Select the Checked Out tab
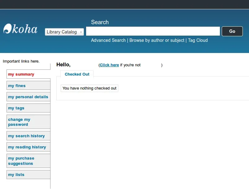Image resolution: width=249 pixels, height=189 pixels. click(77, 74)
